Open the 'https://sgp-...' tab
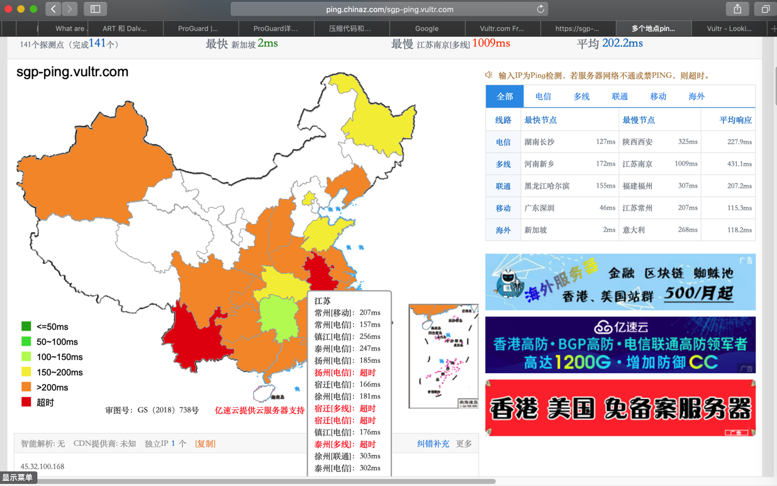The width and height of the screenshot is (777, 486). click(577, 28)
